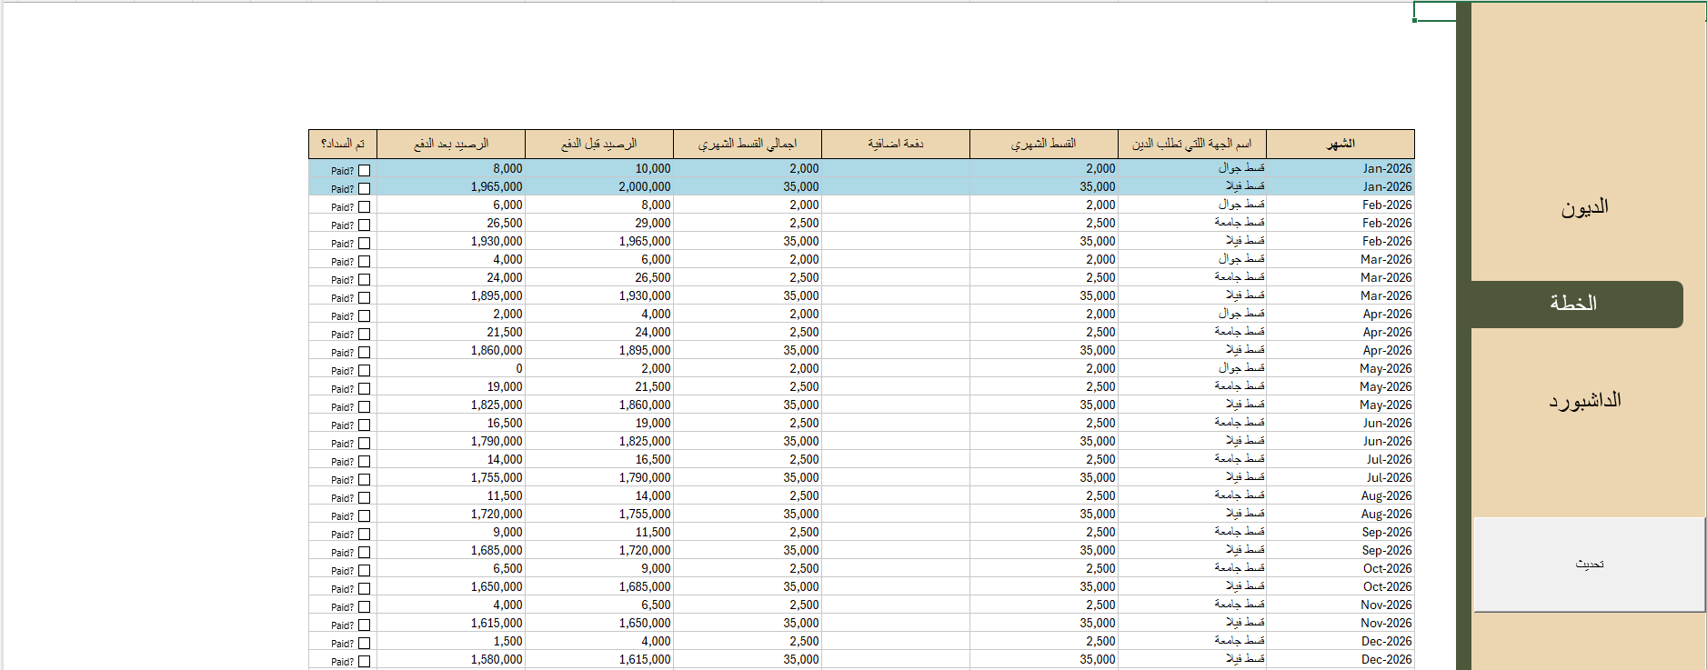Image resolution: width=1707 pixels, height=670 pixels.
Task: Click the zero balance cell for May-2026
Action: point(451,368)
